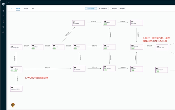175x110 pixels.
Task: Click the increase spacing button
Action: (x=114, y=8)
